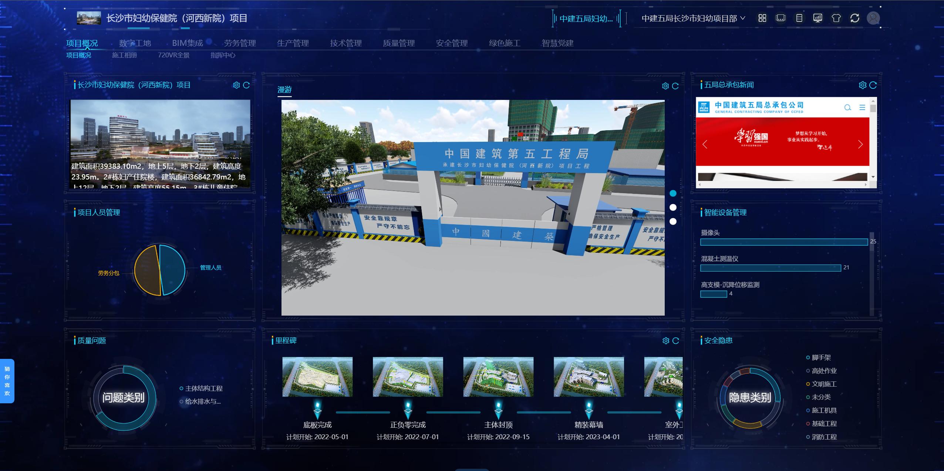The height and width of the screenshot is (471, 944).
Task: Refresh the 漫游 roaming panel
Action: 675,86
